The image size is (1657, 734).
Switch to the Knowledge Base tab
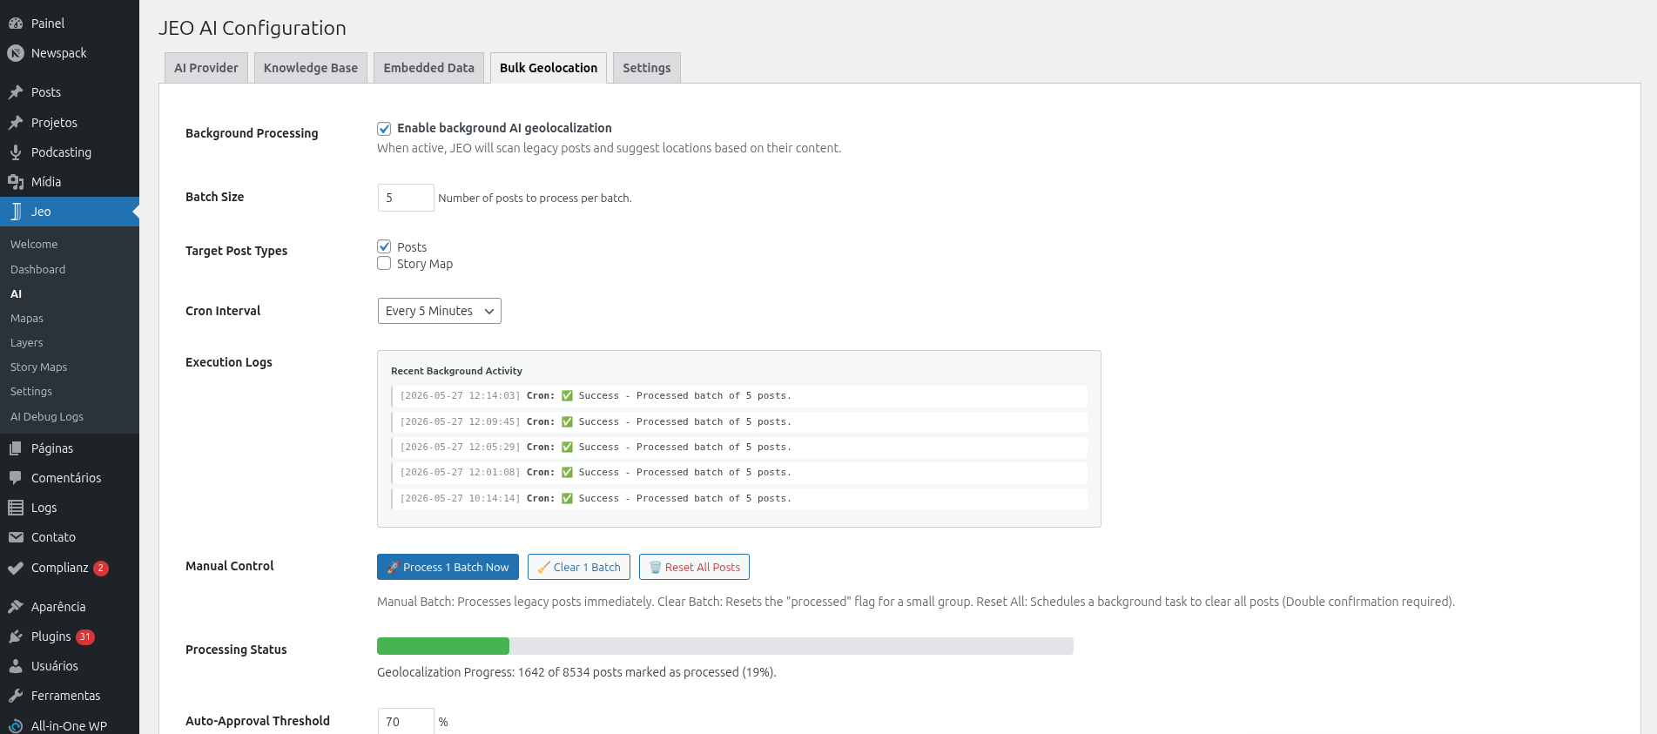(311, 68)
